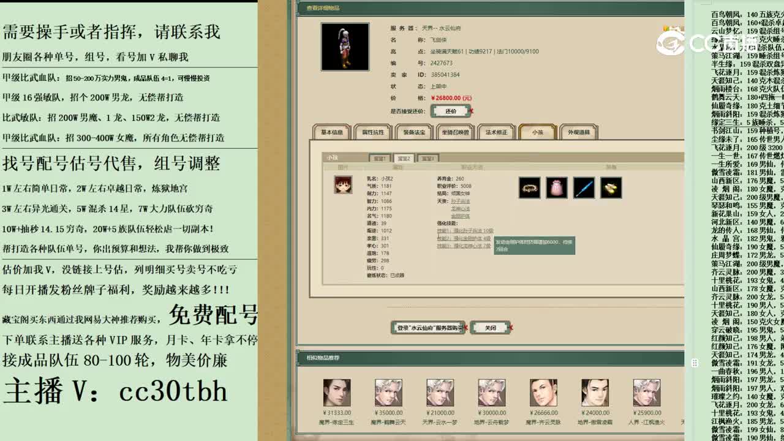Click the dotted drag handle icon at right panel
Image resolution: width=784 pixels, height=441 pixels.
point(694,363)
